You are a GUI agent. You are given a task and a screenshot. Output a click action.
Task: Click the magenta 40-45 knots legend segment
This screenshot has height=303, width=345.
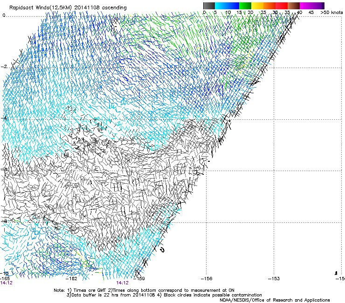(x=306, y=6)
